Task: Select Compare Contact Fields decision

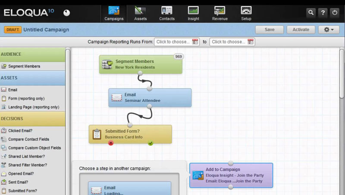Action: click(33, 139)
